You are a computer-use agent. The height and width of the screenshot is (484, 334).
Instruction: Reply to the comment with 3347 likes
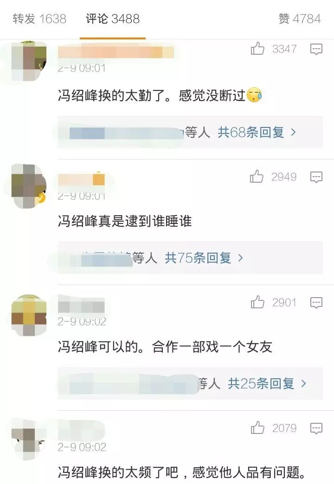coord(316,49)
